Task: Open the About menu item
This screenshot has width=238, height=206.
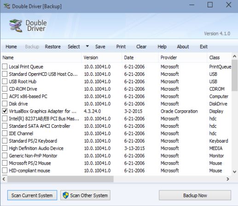Action: 183,46
